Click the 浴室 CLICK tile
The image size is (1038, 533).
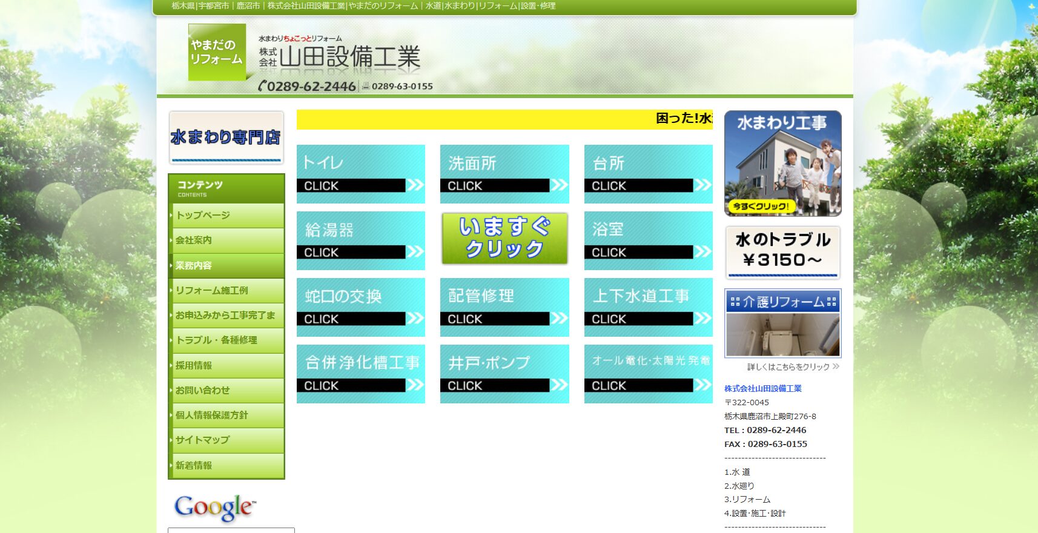(x=649, y=240)
